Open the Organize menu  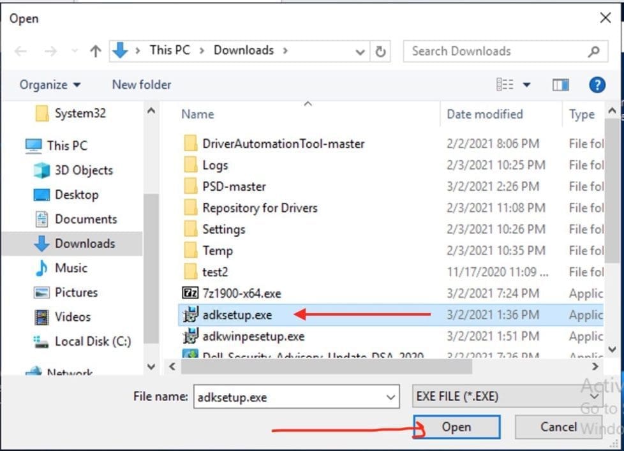pyautogui.click(x=50, y=85)
